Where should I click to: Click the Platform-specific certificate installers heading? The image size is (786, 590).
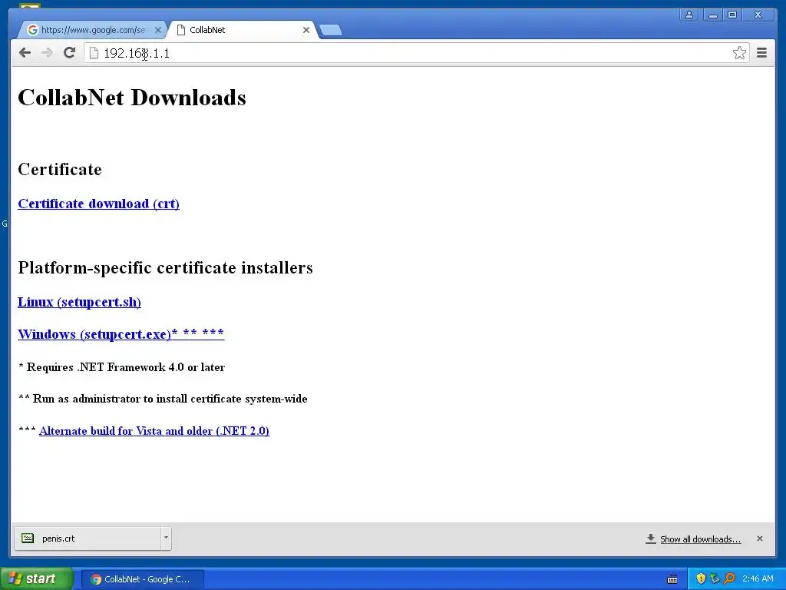pyautogui.click(x=166, y=267)
